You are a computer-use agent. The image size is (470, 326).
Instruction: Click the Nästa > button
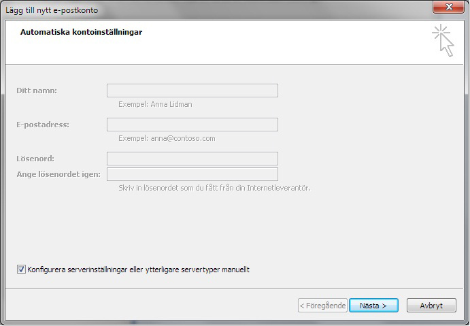373,306
